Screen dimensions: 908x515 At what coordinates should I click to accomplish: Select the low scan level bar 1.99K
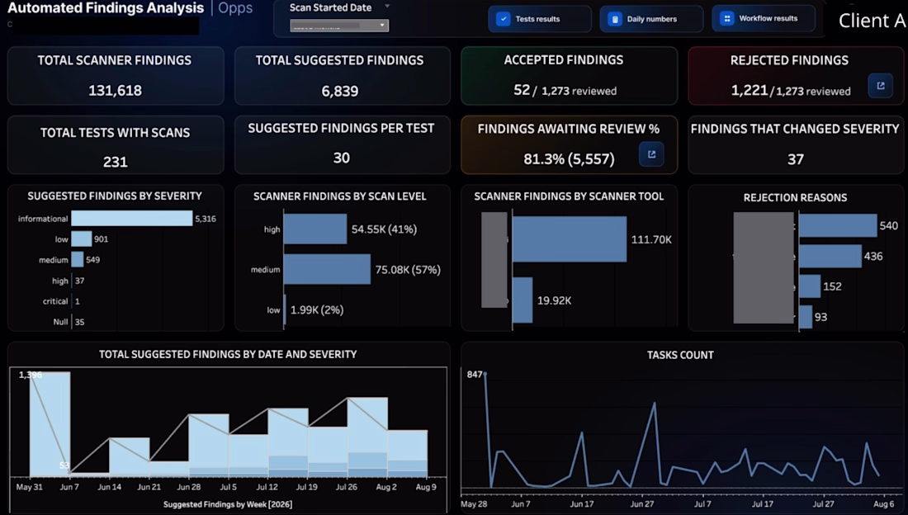(x=285, y=310)
